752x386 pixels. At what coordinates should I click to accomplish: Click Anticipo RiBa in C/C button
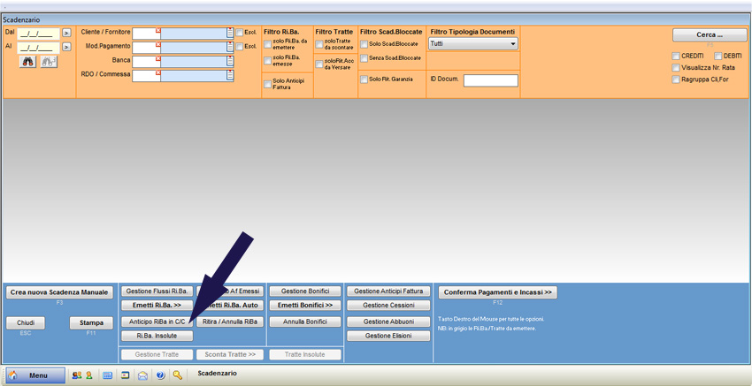[x=157, y=322]
